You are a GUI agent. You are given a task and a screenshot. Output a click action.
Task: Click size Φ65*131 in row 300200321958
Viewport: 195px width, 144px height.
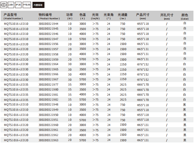143,54
